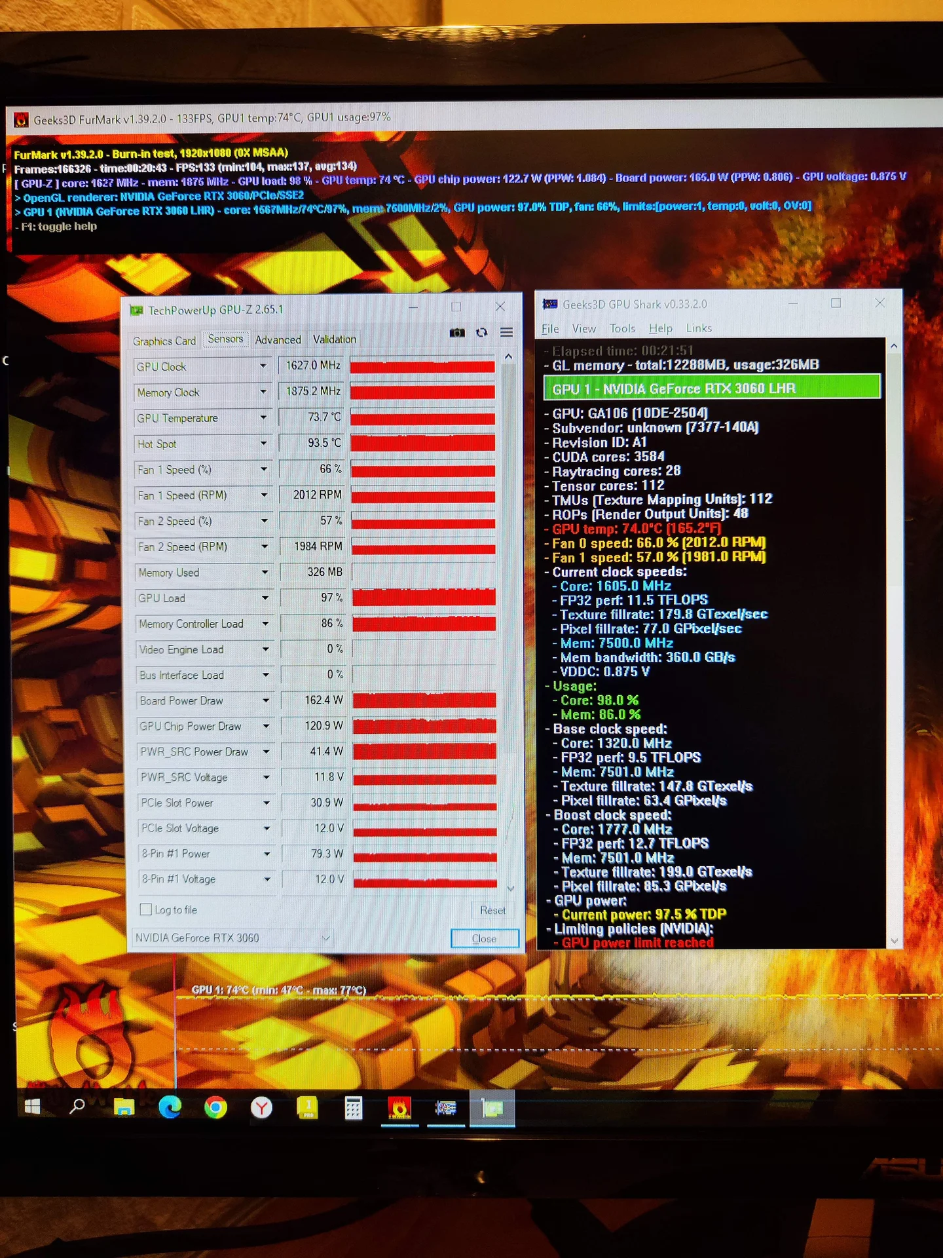Image resolution: width=943 pixels, height=1258 pixels.
Task: Click GPU Shark scrollbar down arrow
Action: pyautogui.click(x=895, y=940)
